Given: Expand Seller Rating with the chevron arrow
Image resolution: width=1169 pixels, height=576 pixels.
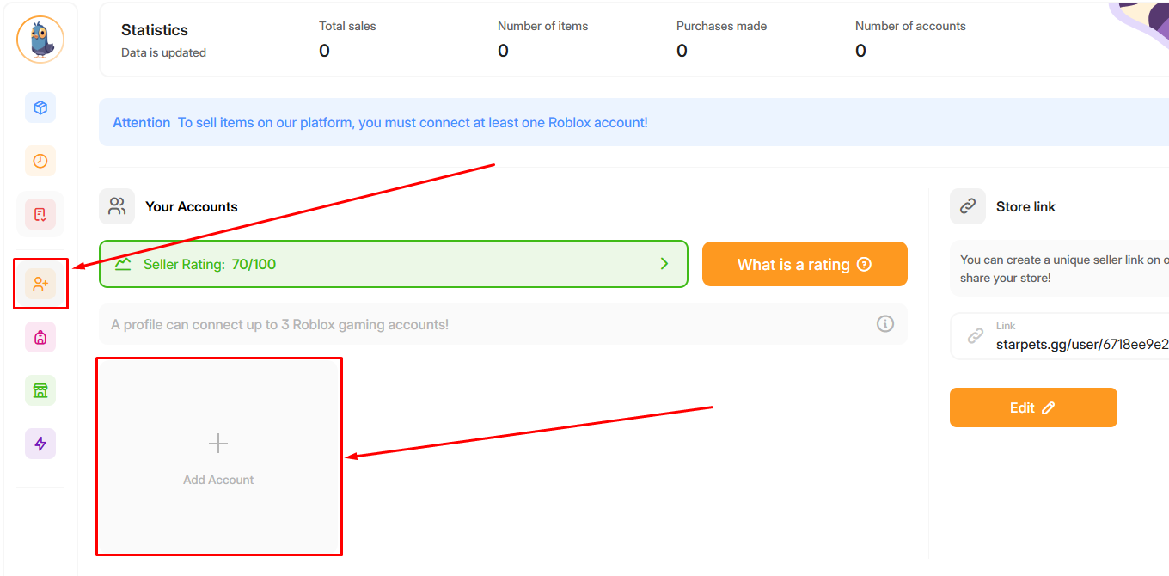Looking at the screenshot, I should [x=664, y=264].
